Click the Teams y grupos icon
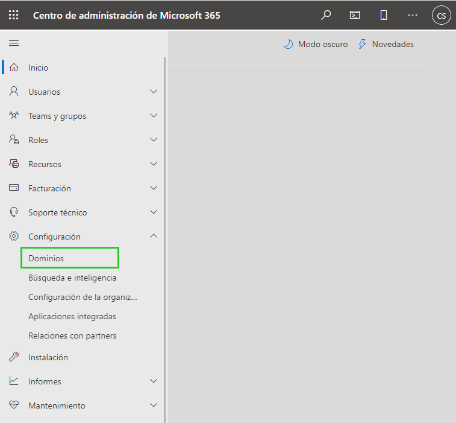 click(14, 116)
